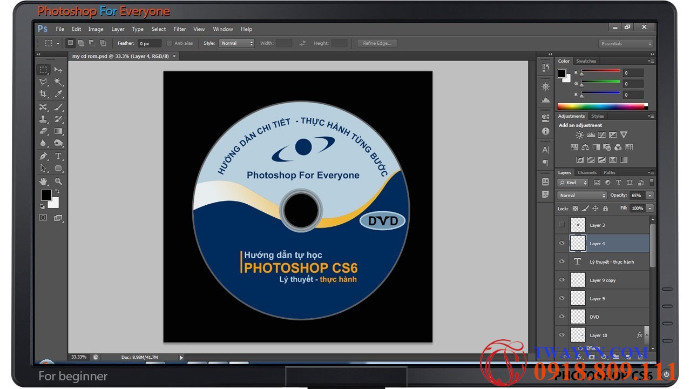Select the Horizontal Type tool
690x389 pixels.
tap(58, 156)
